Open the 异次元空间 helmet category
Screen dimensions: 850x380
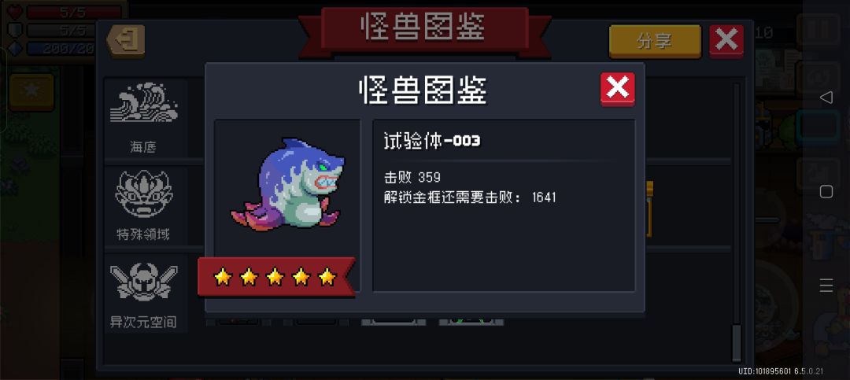143,281
